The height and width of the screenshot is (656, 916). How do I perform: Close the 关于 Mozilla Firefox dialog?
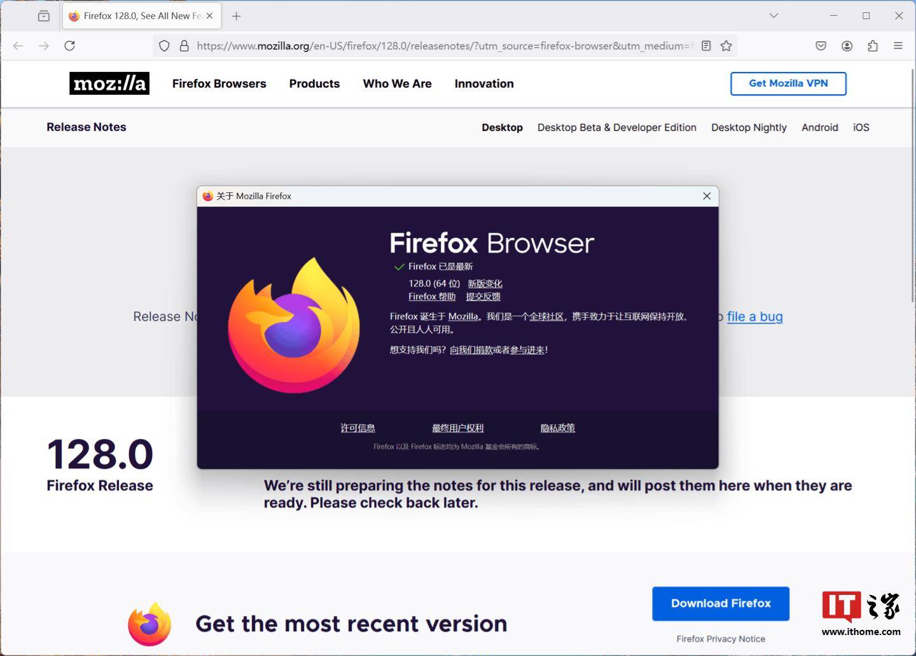(707, 196)
